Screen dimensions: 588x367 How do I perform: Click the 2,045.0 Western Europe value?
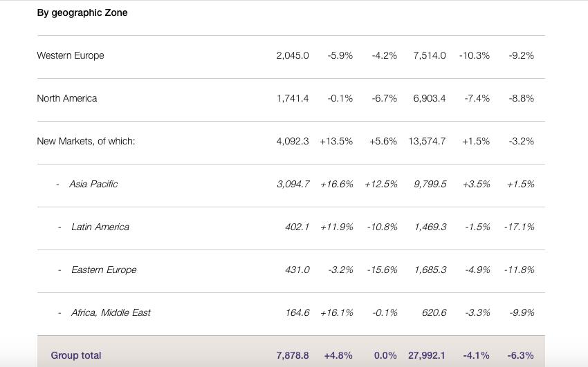click(x=293, y=55)
